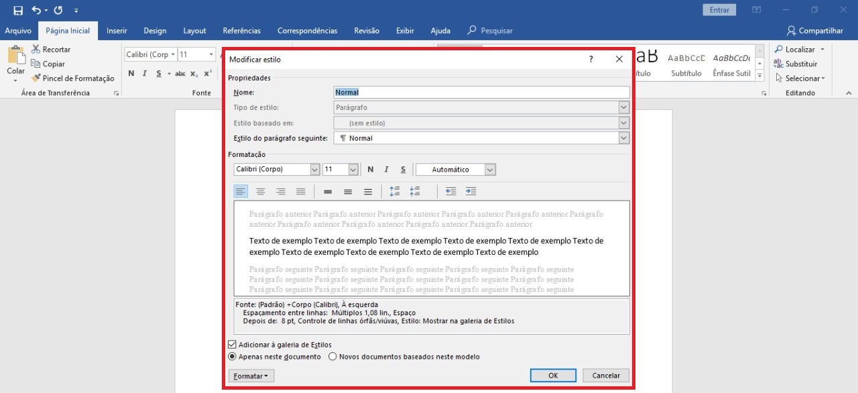This screenshot has height=393, width=858.
Task: Switch to the Inserir ribbon tab
Action: point(117,30)
